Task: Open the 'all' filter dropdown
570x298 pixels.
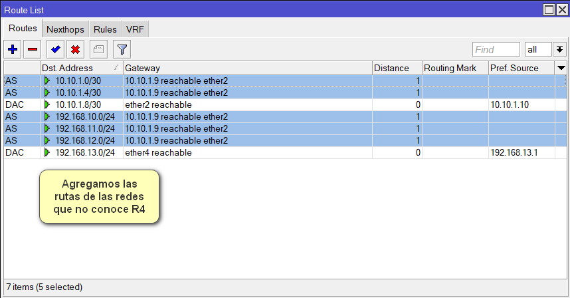Action: (537, 50)
